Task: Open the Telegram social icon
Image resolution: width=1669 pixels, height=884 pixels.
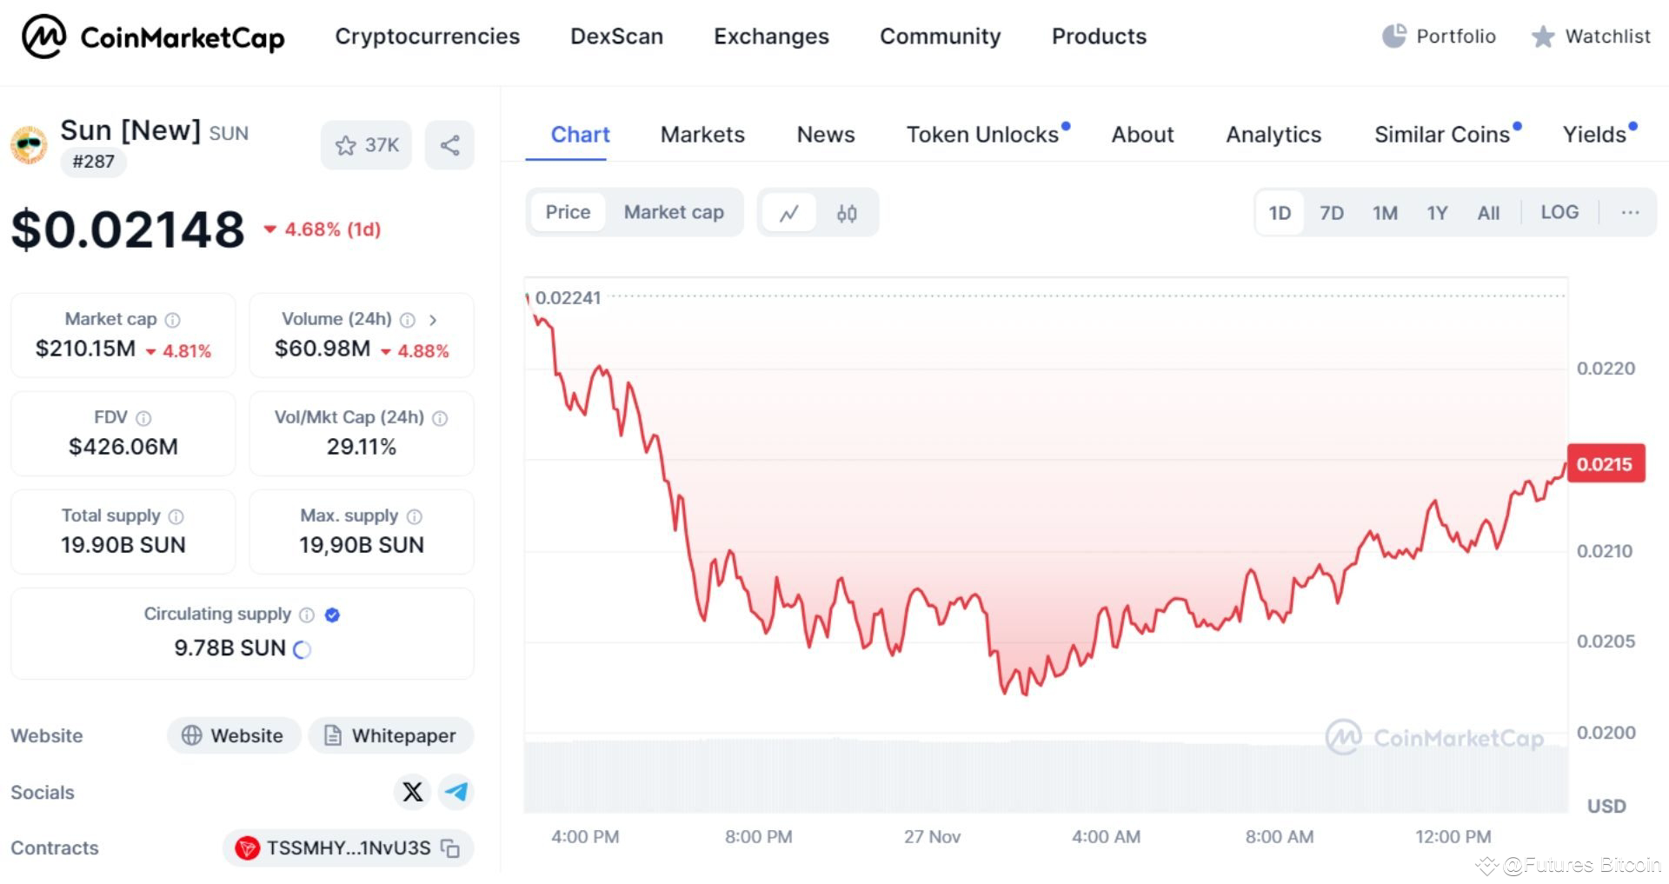Action: (456, 792)
